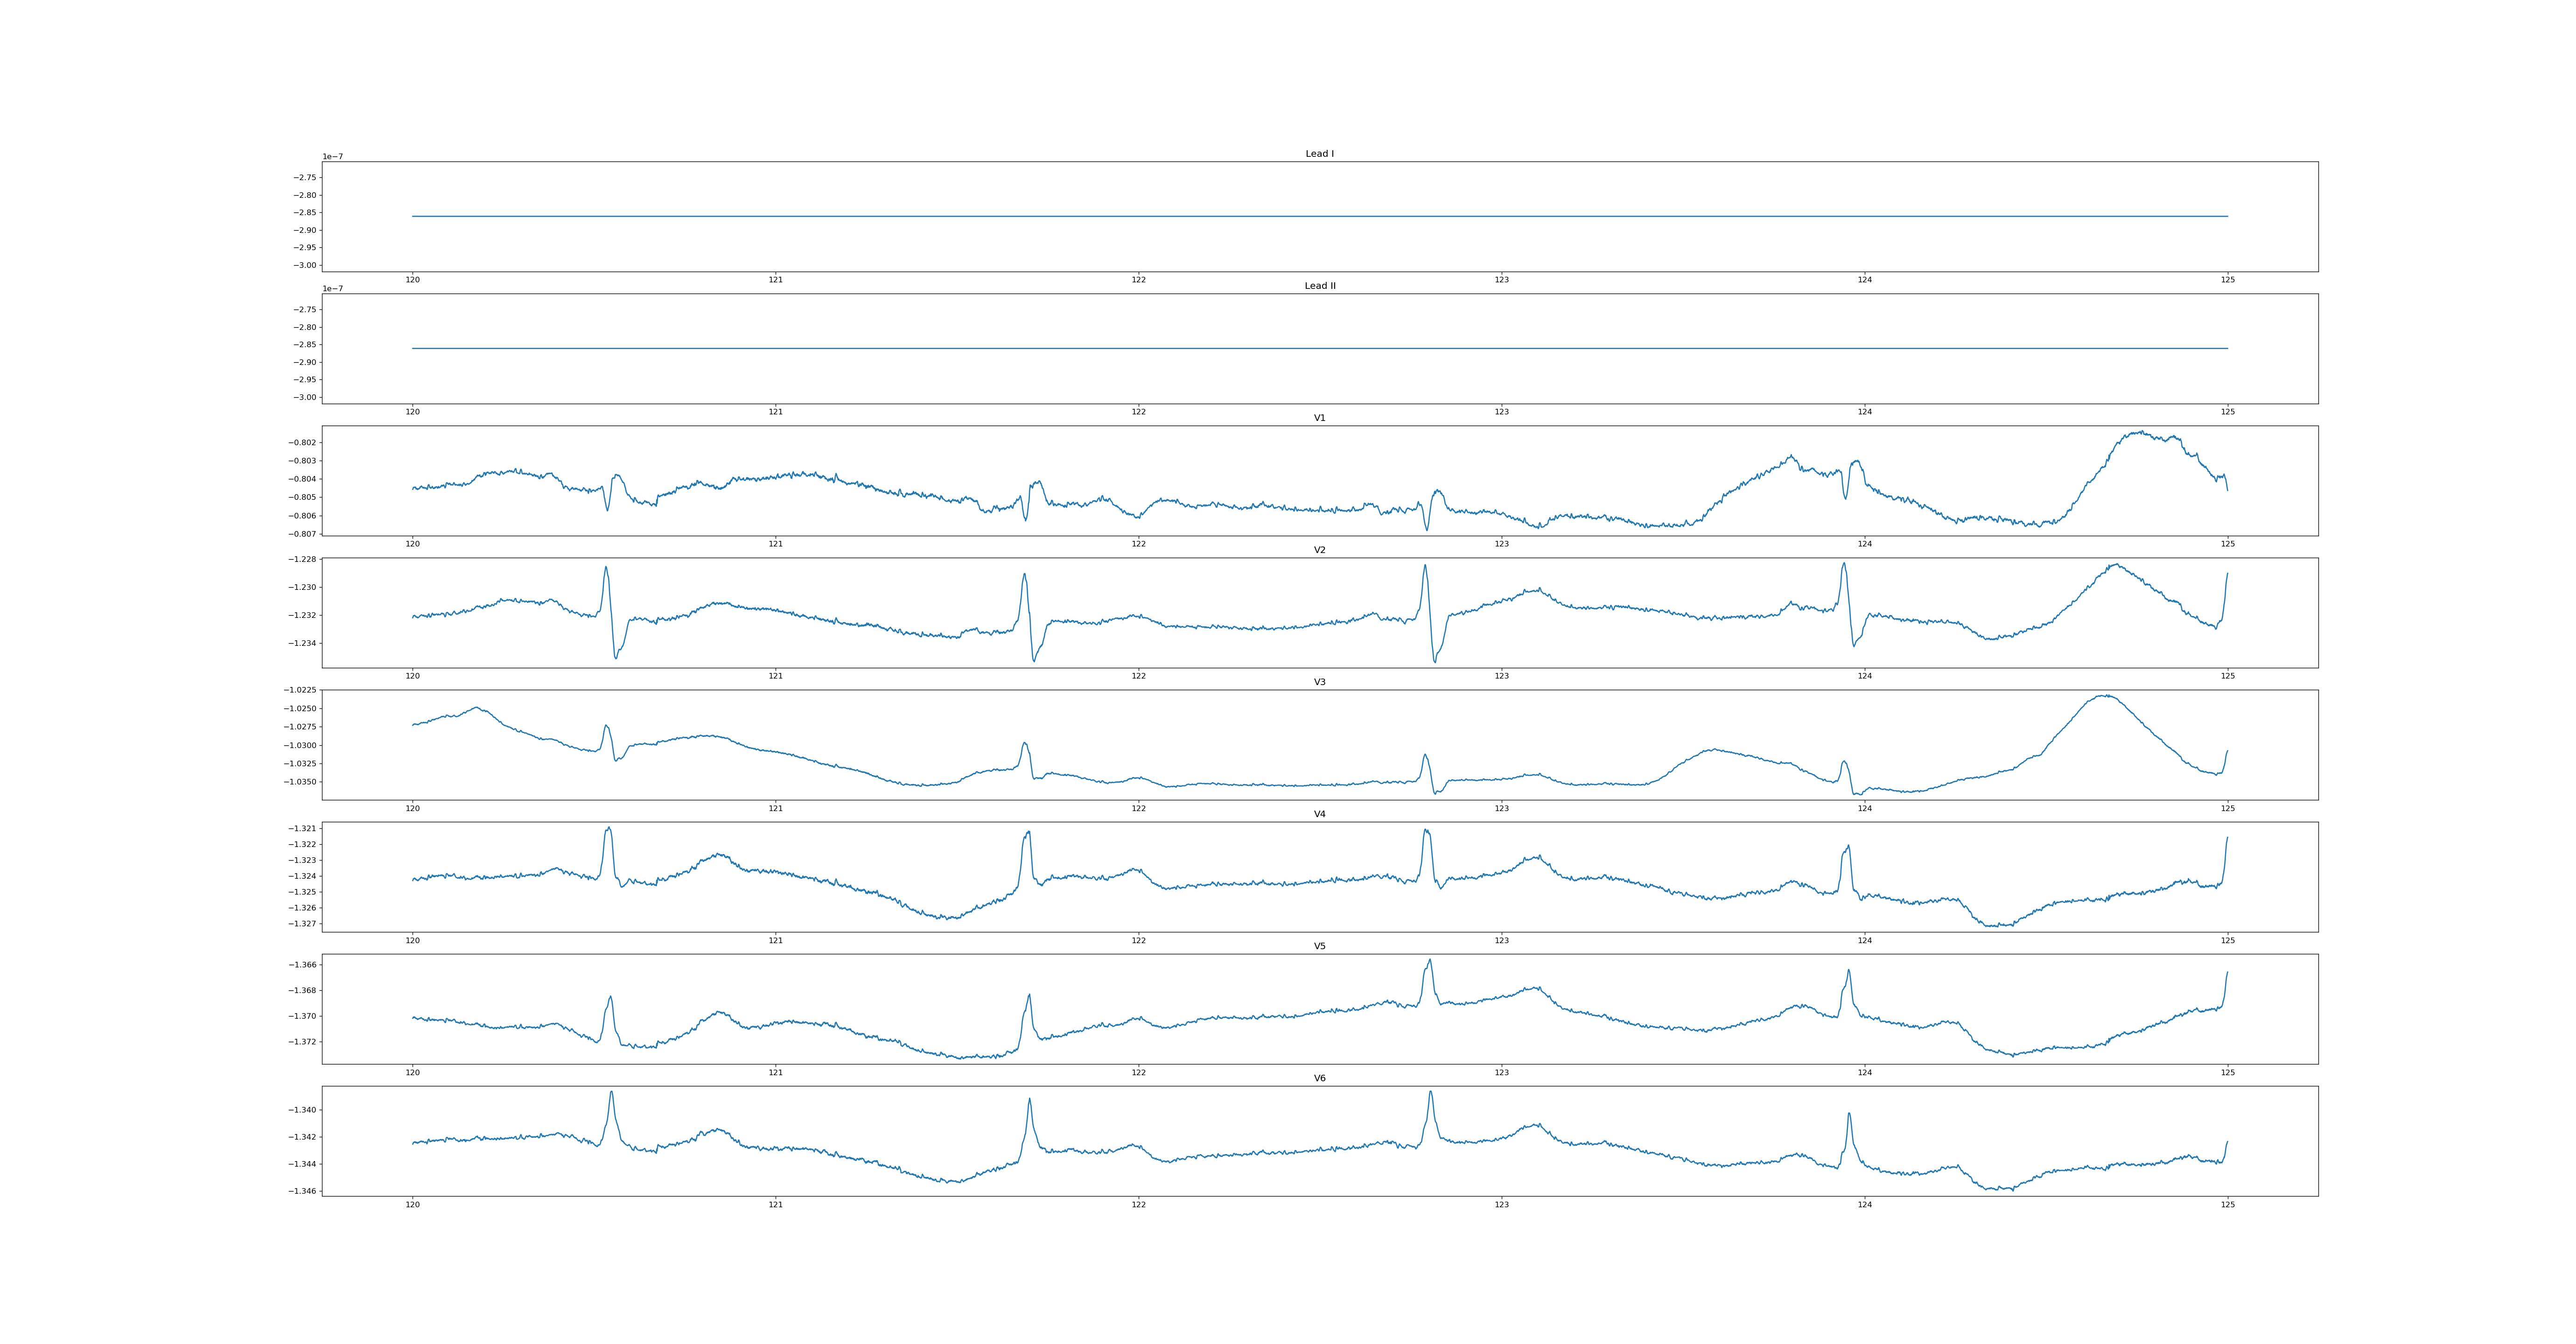
Task: Click the 125 x-axis tick under Lead I
Action: (x=2227, y=280)
